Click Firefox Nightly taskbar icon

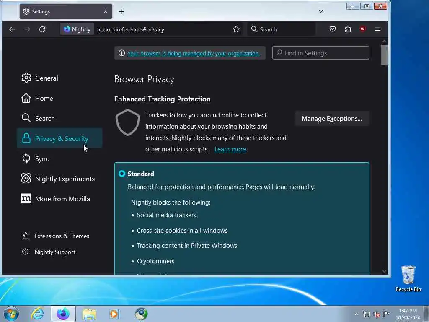coord(63,314)
